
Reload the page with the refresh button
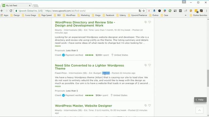point(11,11)
